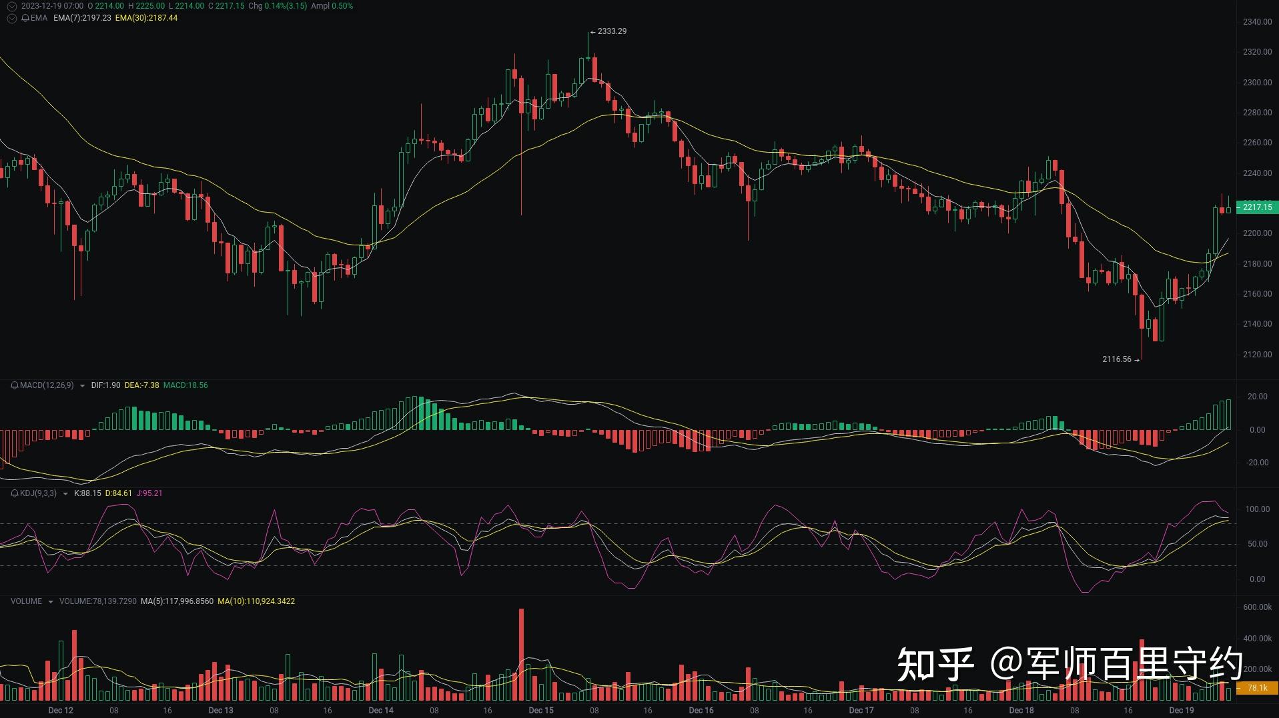Click the green current price tag 2217.15

point(1257,207)
